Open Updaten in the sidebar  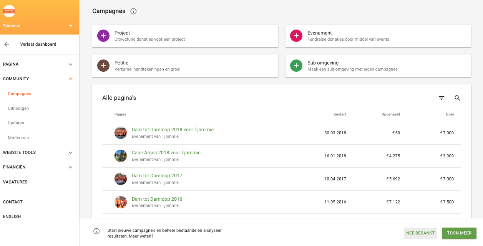16,123
